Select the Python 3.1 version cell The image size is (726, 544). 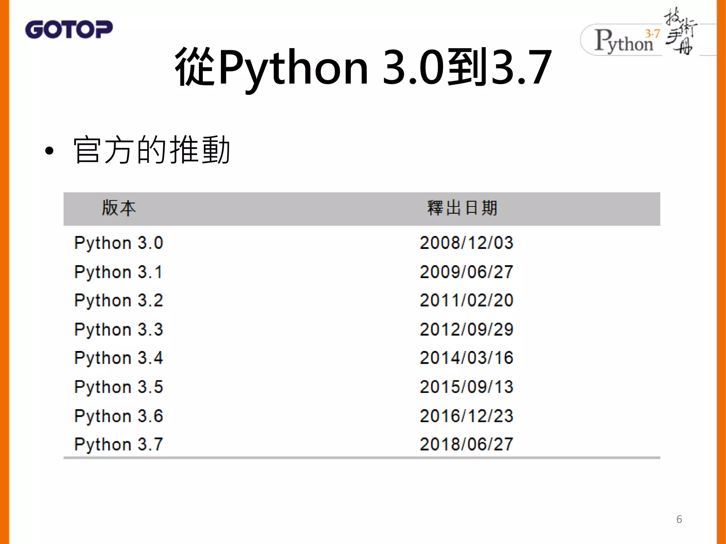[119, 273]
